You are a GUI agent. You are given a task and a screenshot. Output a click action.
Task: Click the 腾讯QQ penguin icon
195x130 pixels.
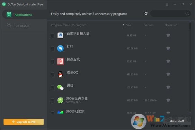point(60,74)
